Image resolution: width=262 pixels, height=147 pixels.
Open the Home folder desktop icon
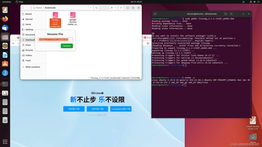tap(253, 138)
